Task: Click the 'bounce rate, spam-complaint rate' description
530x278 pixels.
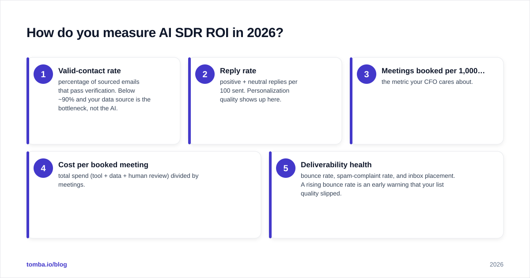Action: coord(378,184)
